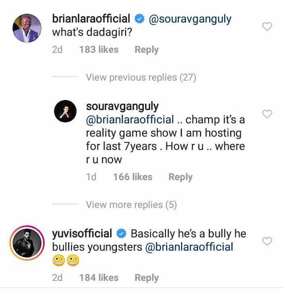Open souravganguly's profile avatar
Viewport: 283px width, 293px height.
point(66,112)
